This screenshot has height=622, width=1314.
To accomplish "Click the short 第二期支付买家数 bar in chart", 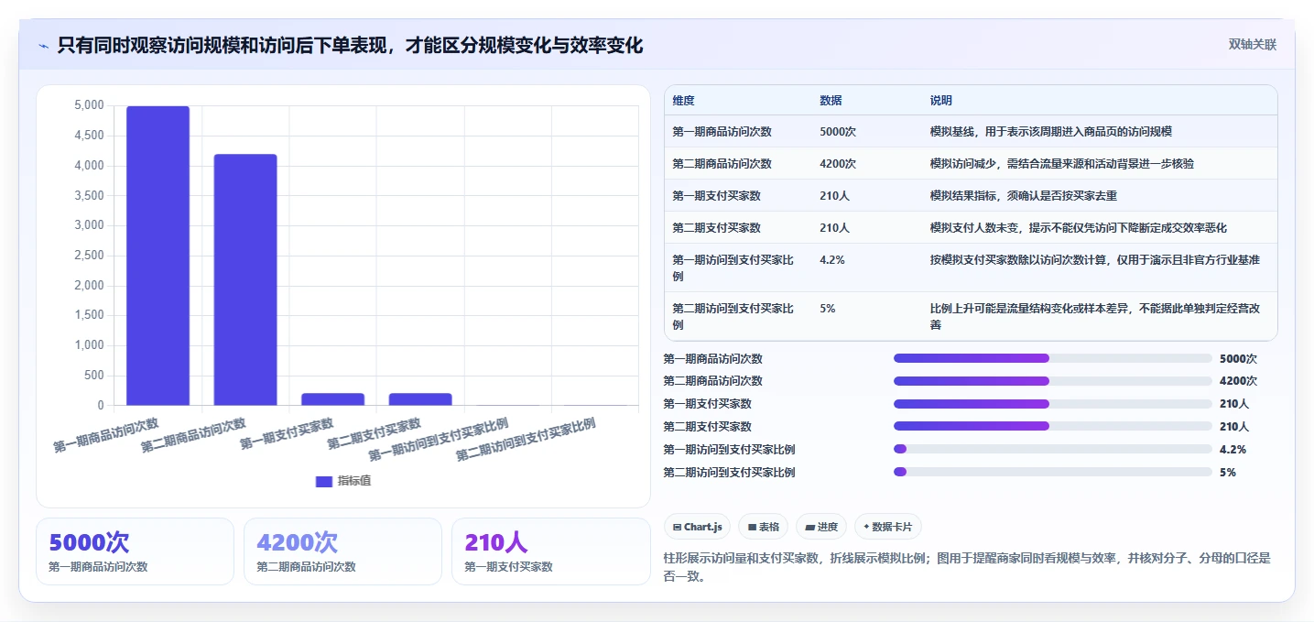I will (x=420, y=399).
